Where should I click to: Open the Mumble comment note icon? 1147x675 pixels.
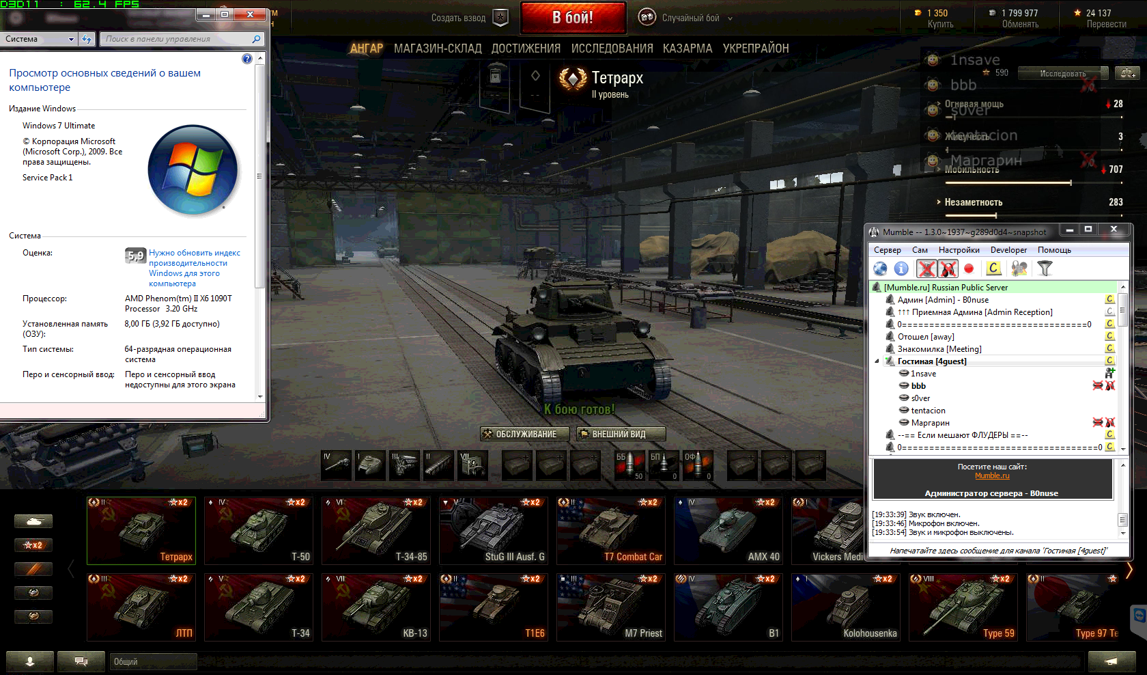(993, 269)
